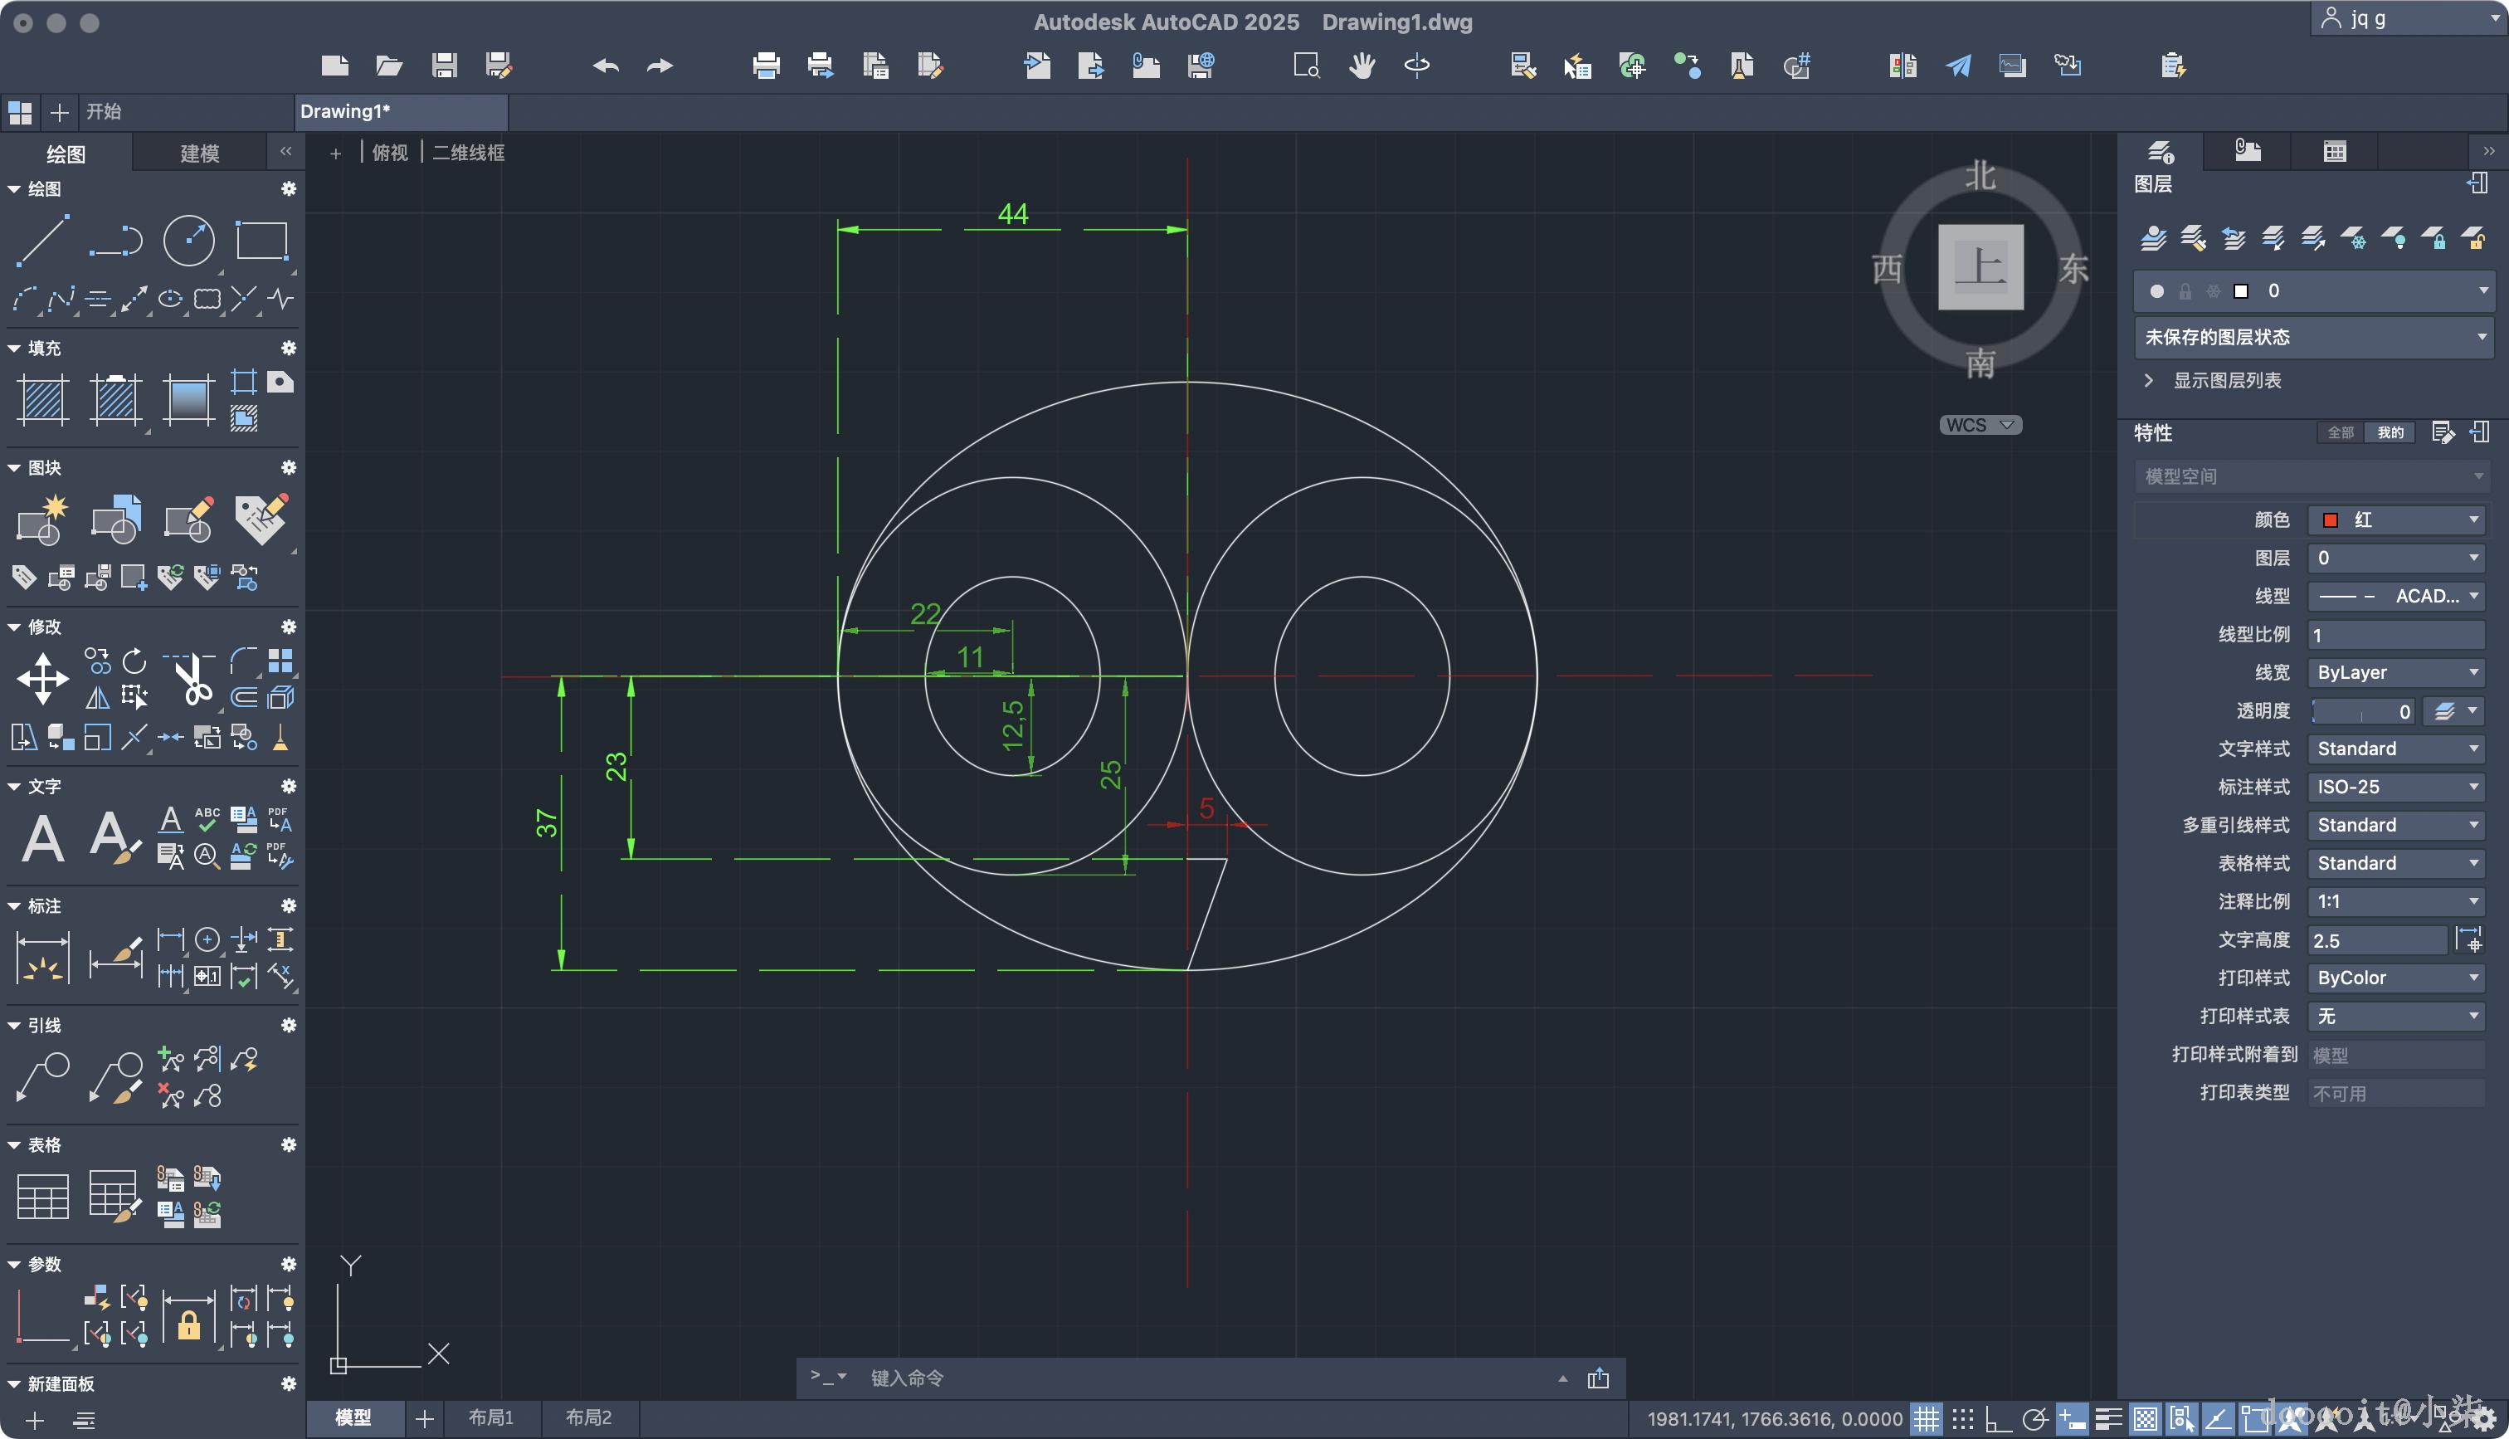Click the WCS coordinate system button
This screenshot has width=2509, height=1439.
tap(1980, 425)
